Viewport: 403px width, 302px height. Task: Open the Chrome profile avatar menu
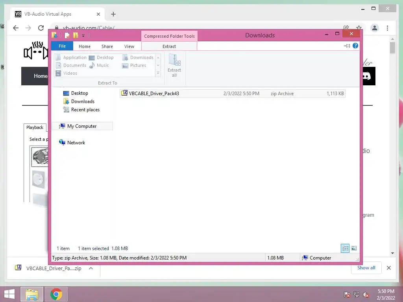(375, 28)
